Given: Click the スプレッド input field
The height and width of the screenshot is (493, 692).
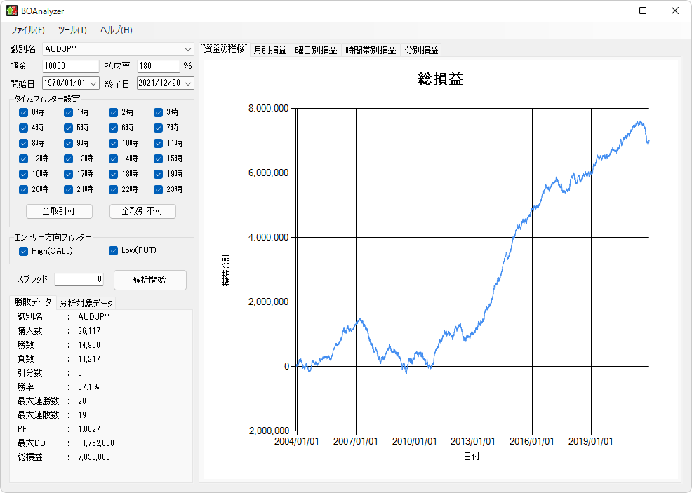Looking at the screenshot, I should point(79,279).
